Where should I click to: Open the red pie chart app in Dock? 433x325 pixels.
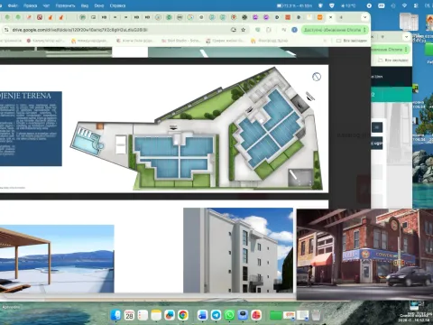(x=256, y=315)
